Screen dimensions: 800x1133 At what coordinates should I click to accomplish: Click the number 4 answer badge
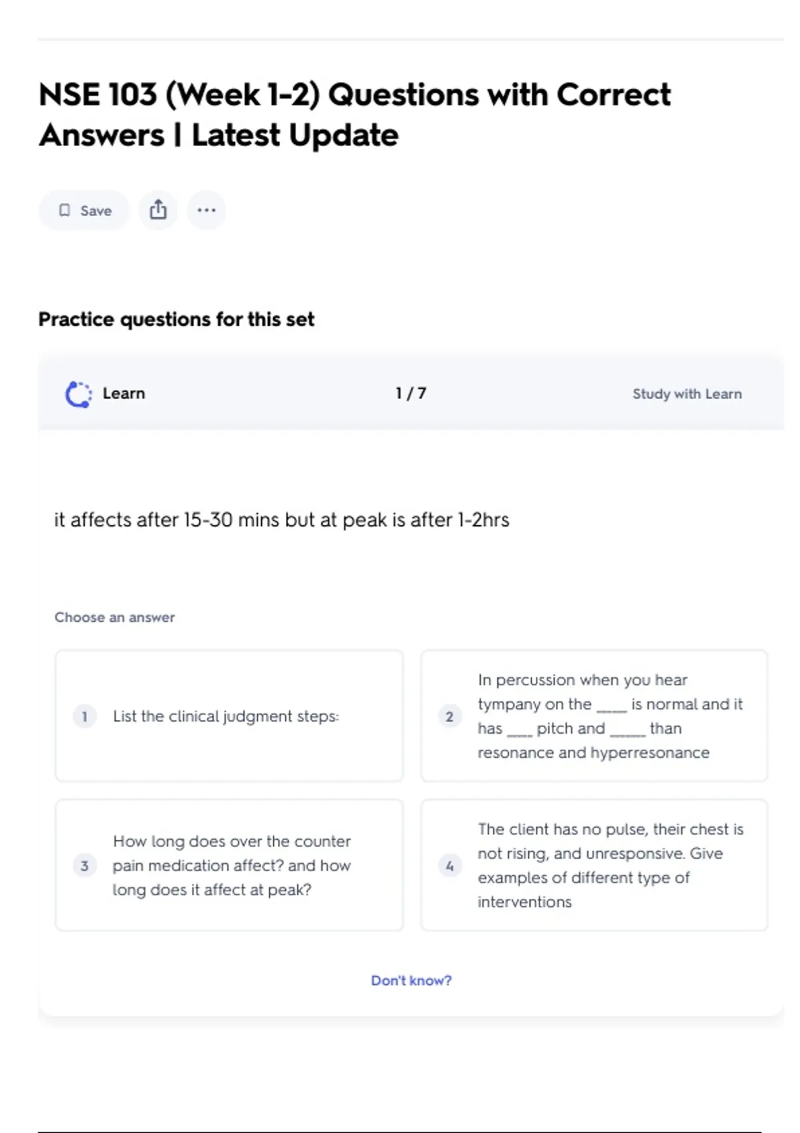pyautogui.click(x=449, y=866)
